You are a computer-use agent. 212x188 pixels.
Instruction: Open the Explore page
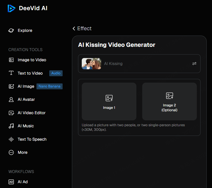[x=25, y=30]
